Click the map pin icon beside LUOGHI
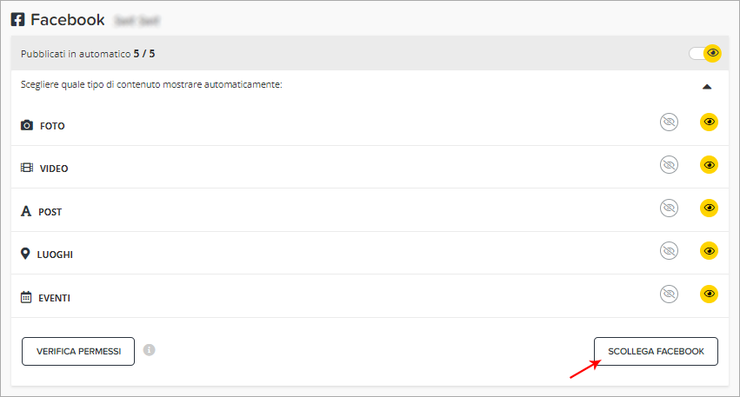 click(25, 254)
